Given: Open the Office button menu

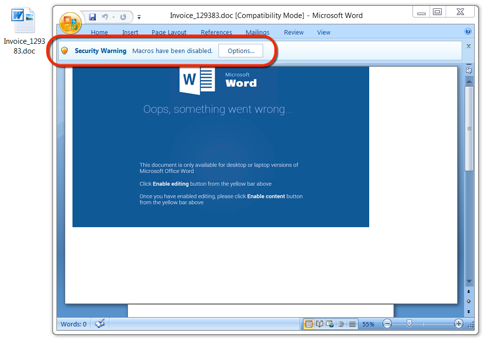Looking at the screenshot, I should click(x=71, y=23).
